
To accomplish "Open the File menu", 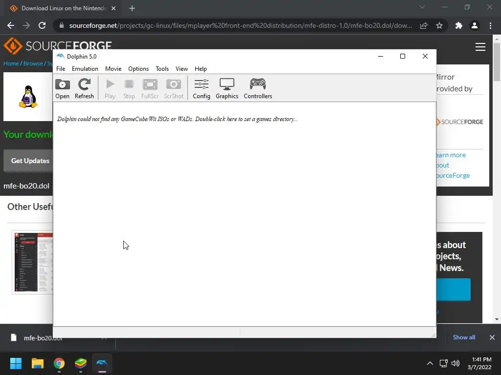I will (61, 68).
